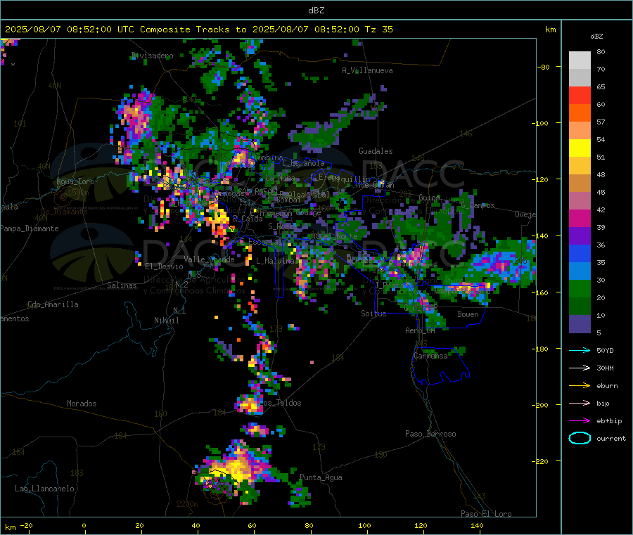Viewport: 633px width, 535px height.
Task: Click the Divisadero place label
Action: (152, 56)
